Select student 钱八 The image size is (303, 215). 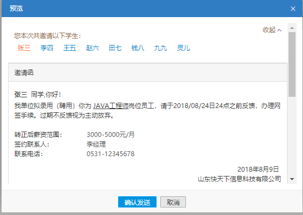coord(138,48)
